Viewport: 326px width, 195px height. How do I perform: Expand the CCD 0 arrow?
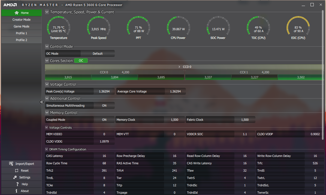179,67
